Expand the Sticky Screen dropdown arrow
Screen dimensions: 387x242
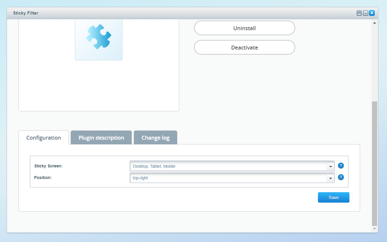point(330,167)
